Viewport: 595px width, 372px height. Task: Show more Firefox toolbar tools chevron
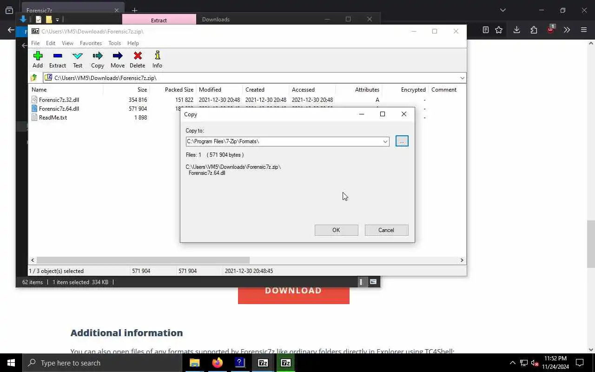click(x=567, y=30)
